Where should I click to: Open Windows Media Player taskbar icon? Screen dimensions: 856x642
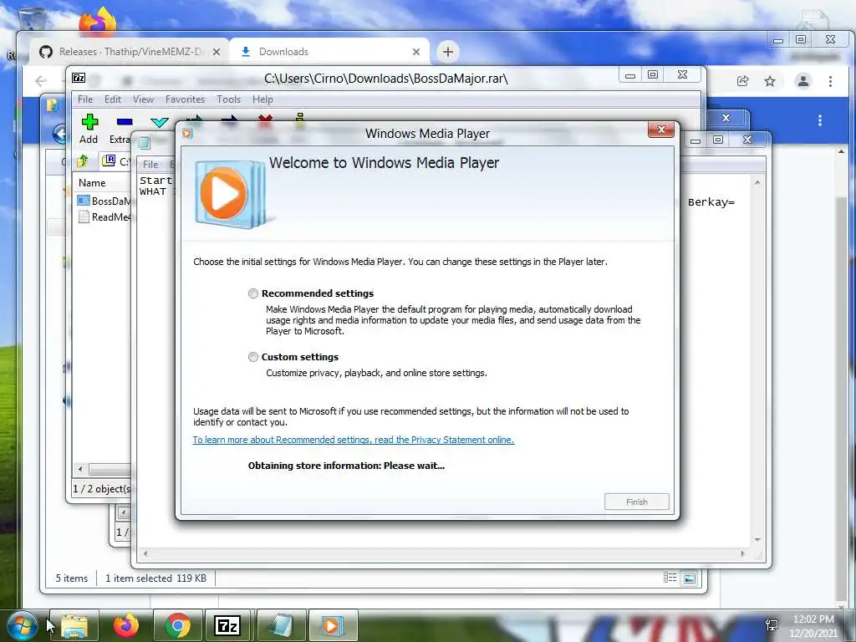333,625
